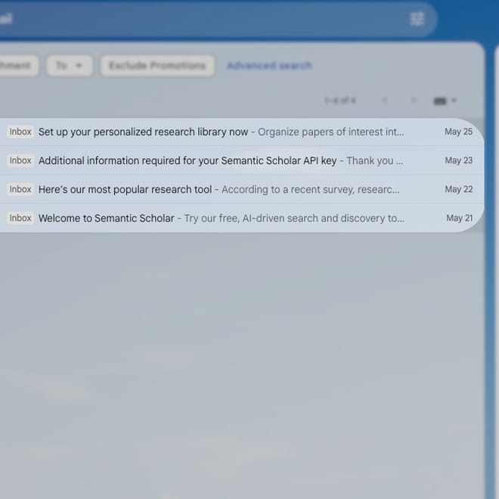Click the May 23 date
This screenshot has width=499, height=499.
(x=458, y=160)
